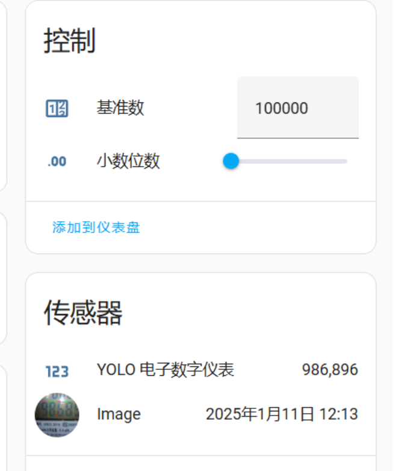Open the Image entity round thumbnail
This screenshot has width=416, height=471.
click(x=57, y=414)
